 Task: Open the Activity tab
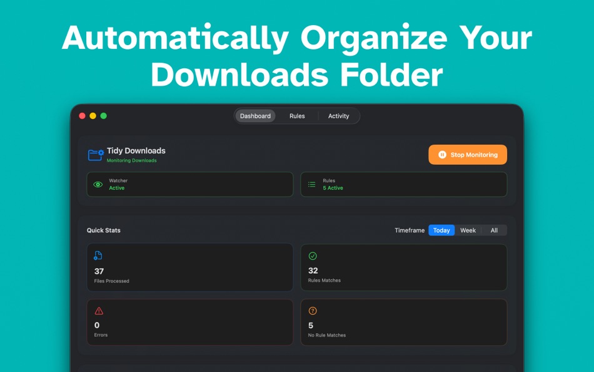pyautogui.click(x=338, y=116)
